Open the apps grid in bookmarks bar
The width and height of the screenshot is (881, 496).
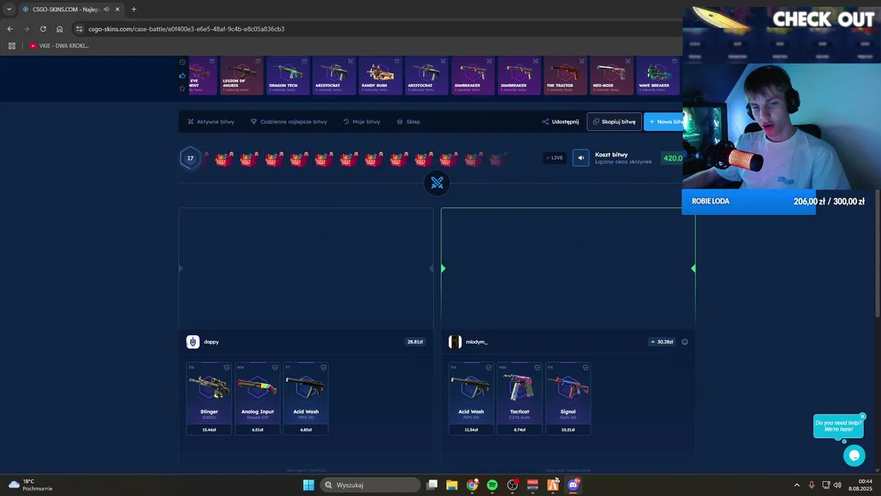[x=11, y=45]
